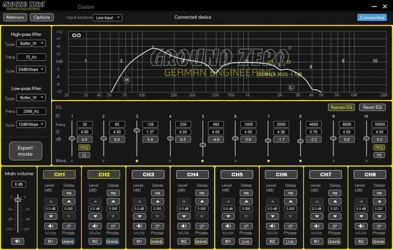Image resolution: width=393 pixels, height=250 pixels.
Task: Select the L low-pass marker on graph
Action: tap(291, 87)
